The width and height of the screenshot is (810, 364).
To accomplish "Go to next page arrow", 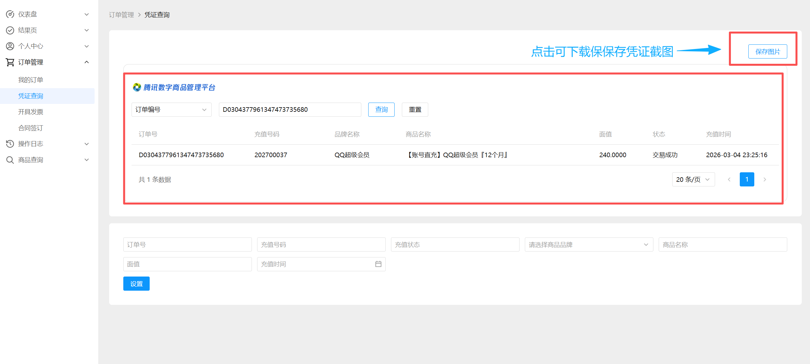I will pos(765,180).
